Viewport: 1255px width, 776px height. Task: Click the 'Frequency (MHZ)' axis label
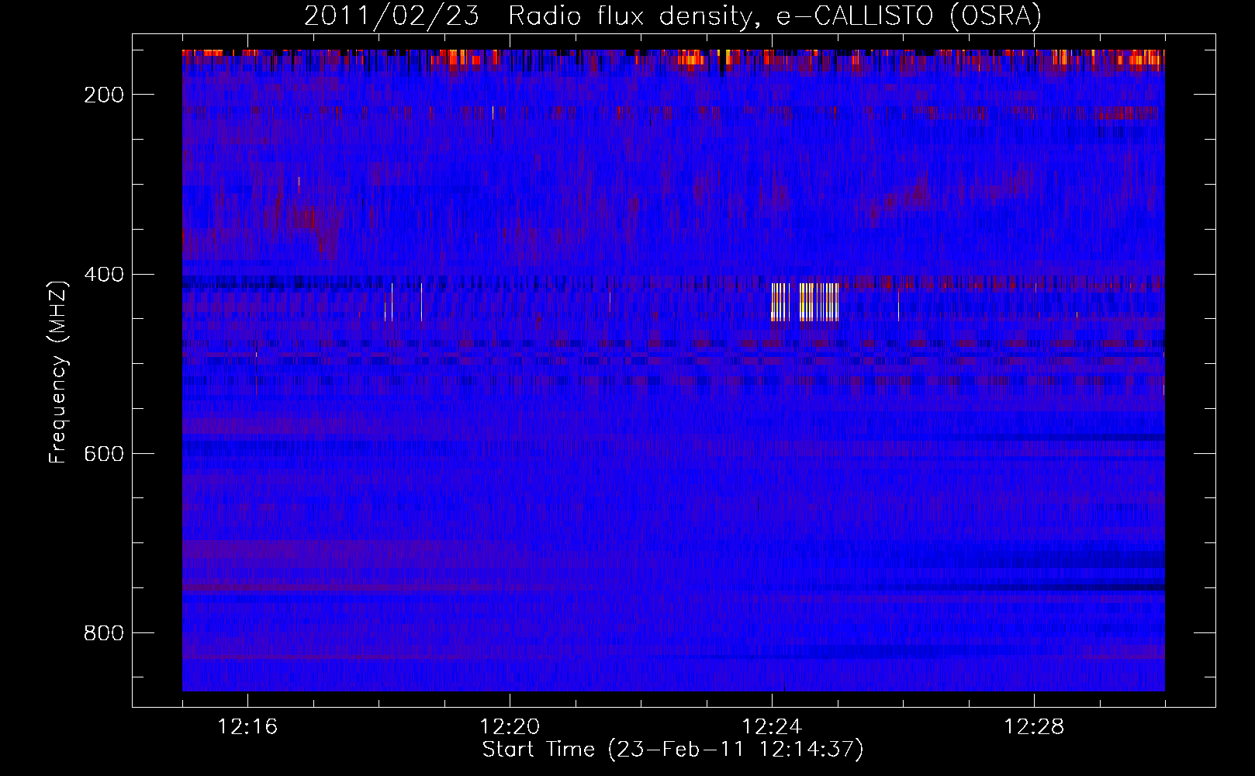tap(58, 372)
